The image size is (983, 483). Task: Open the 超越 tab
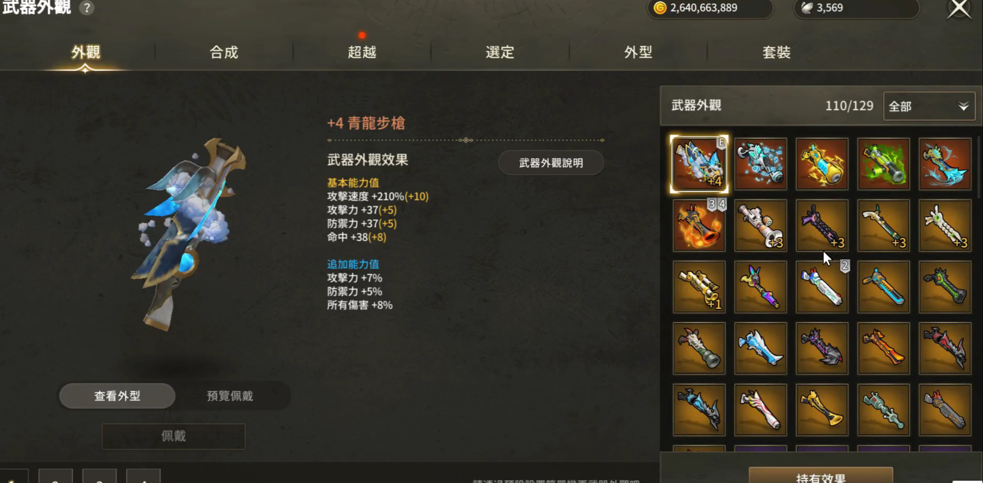[x=362, y=52]
